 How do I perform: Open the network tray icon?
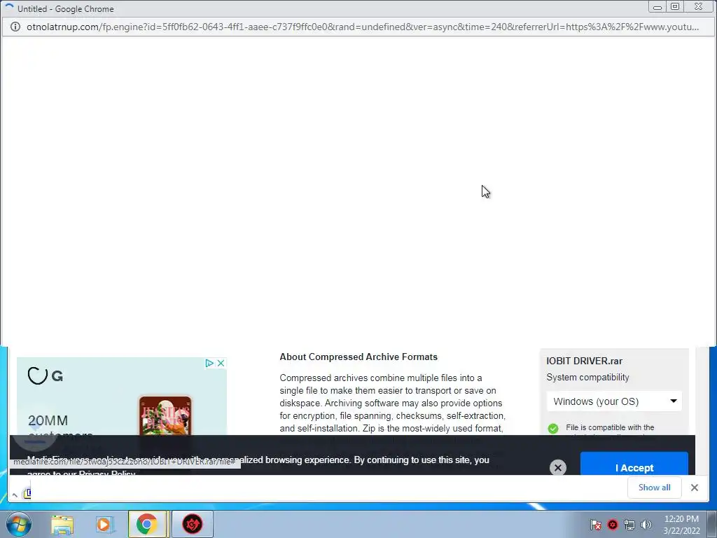click(629, 525)
